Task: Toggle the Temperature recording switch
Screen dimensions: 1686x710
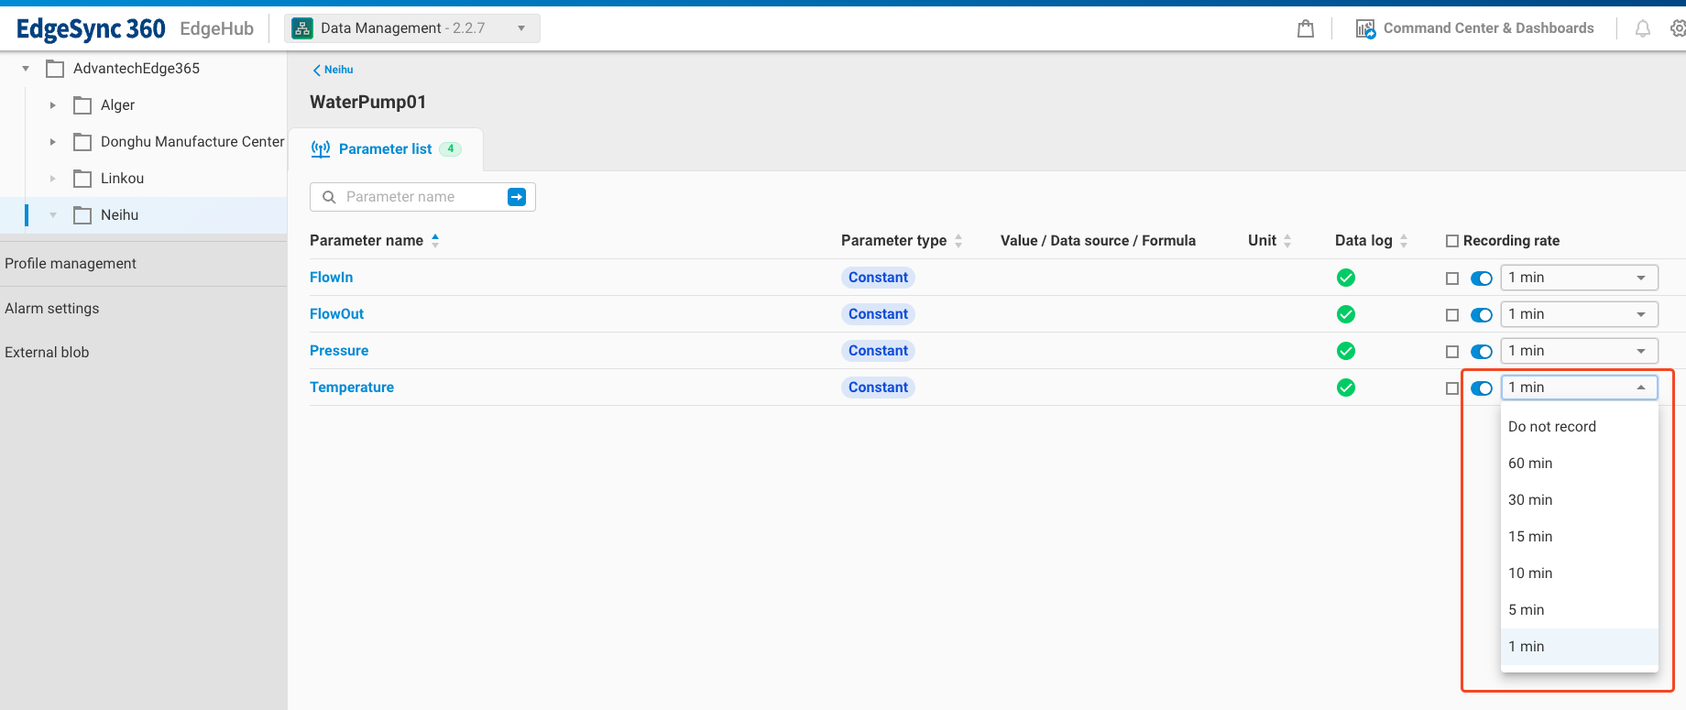Action: click(x=1482, y=388)
